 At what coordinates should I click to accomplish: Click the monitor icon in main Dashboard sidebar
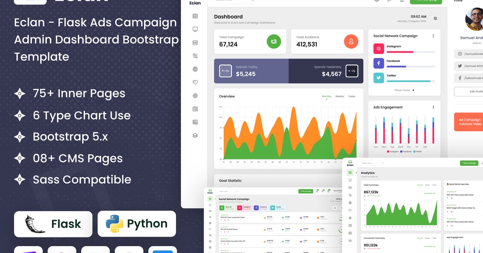[x=195, y=29]
